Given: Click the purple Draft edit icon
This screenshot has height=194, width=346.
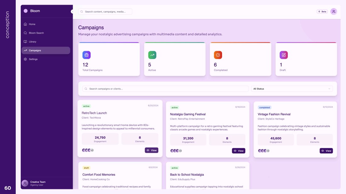Looking at the screenshot, I should click(x=284, y=55).
